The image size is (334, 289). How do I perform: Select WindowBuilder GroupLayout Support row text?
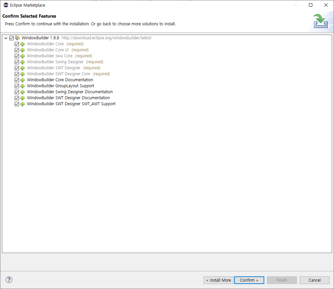pyautogui.click(x=60, y=86)
